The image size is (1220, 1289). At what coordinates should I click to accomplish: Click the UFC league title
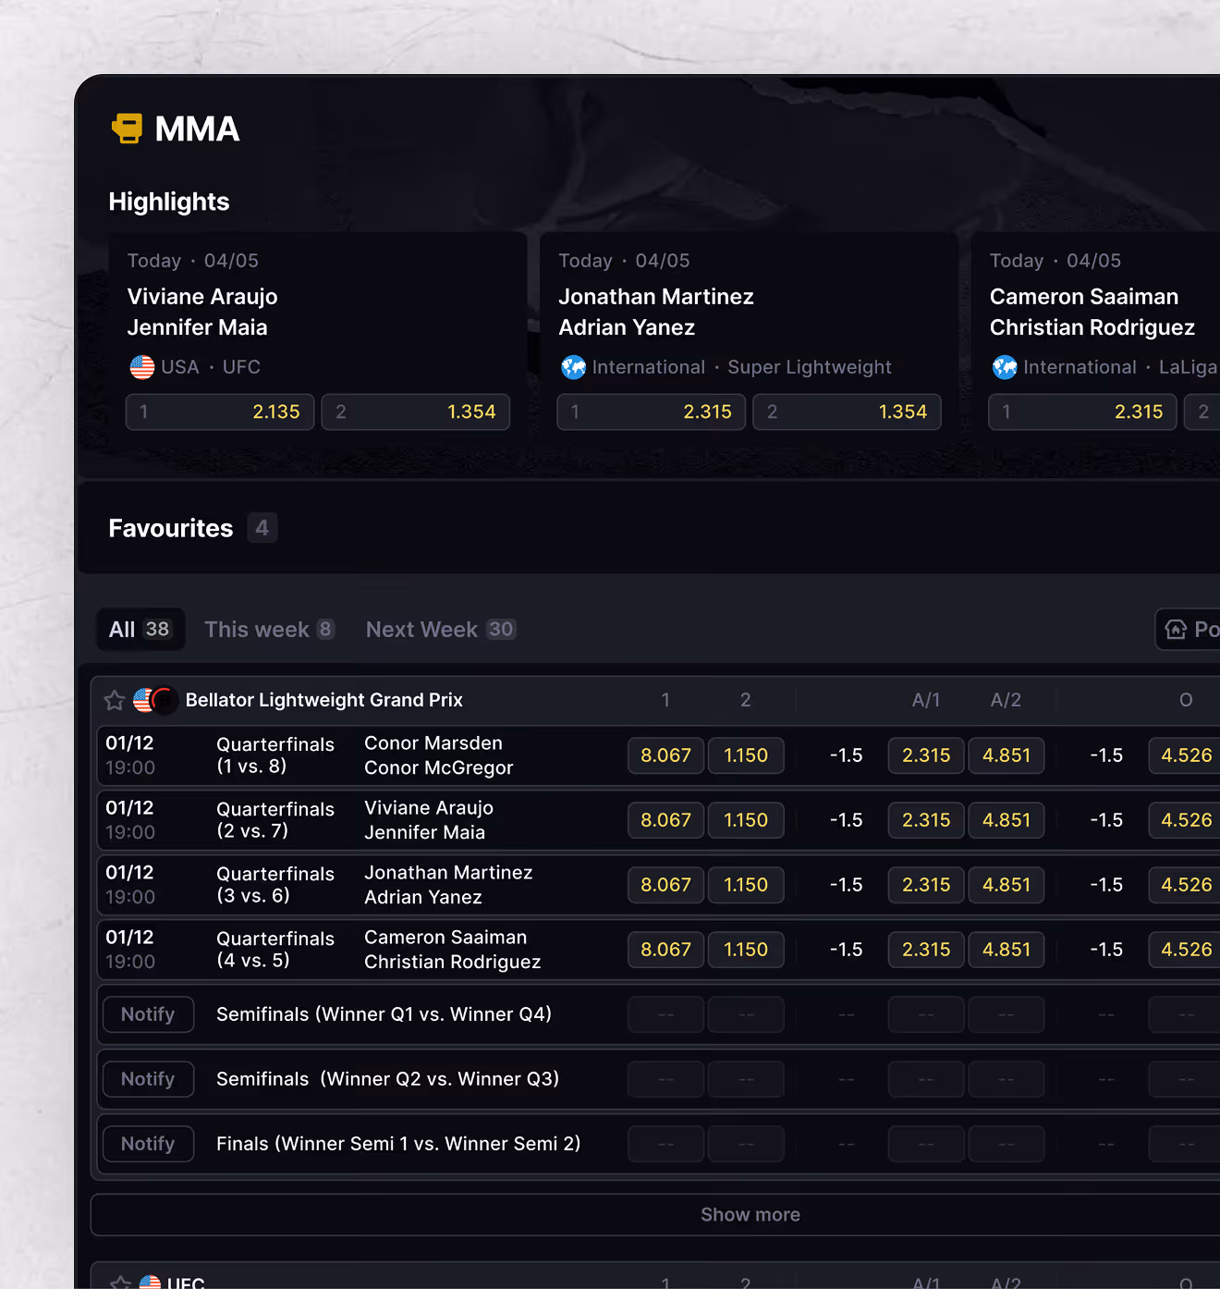[186, 1283]
